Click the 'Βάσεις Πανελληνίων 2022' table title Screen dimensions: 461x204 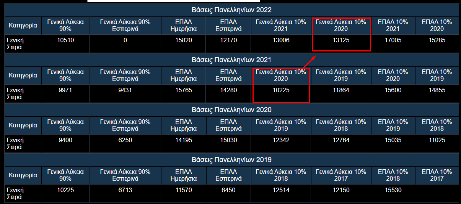pyautogui.click(x=231, y=10)
